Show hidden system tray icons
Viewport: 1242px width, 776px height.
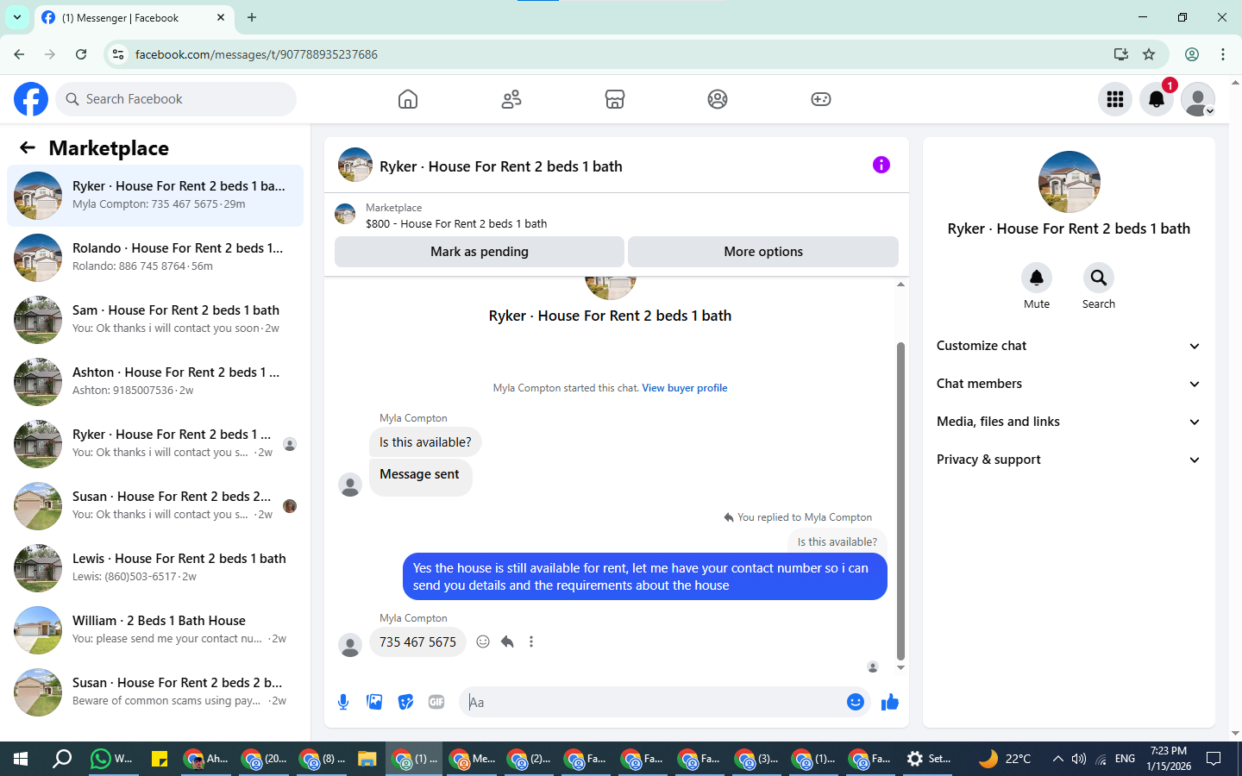pyautogui.click(x=1057, y=759)
